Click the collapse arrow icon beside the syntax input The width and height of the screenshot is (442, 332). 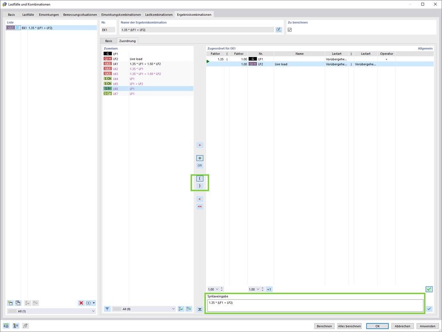(200, 309)
